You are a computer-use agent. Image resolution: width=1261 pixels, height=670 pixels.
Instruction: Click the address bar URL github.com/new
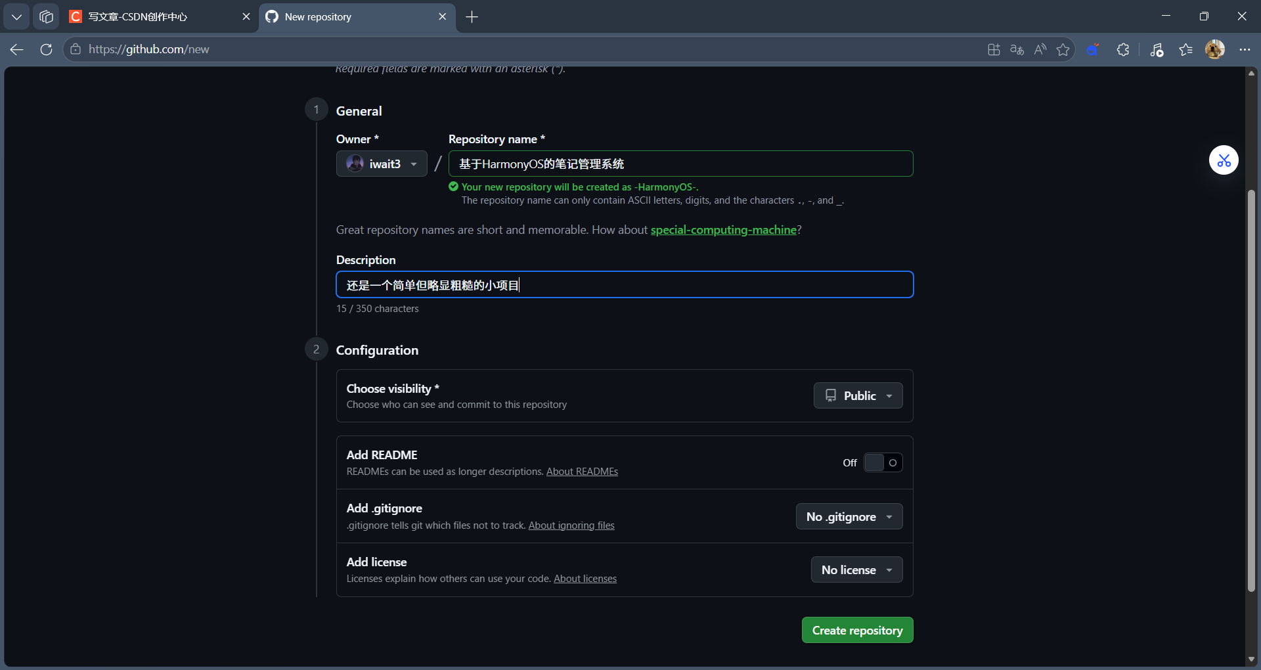tap(149, 49)
